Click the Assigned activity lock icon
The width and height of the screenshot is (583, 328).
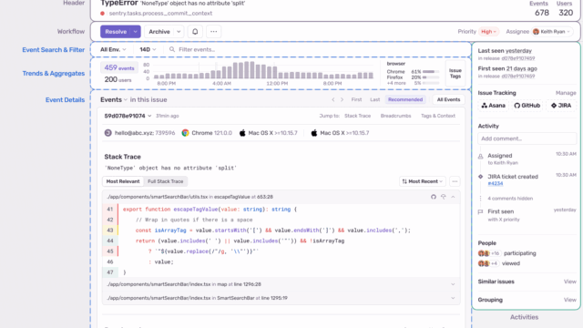click(480, 156)
